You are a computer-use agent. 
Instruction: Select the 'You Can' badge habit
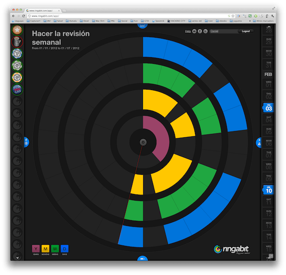click(17, 90)
